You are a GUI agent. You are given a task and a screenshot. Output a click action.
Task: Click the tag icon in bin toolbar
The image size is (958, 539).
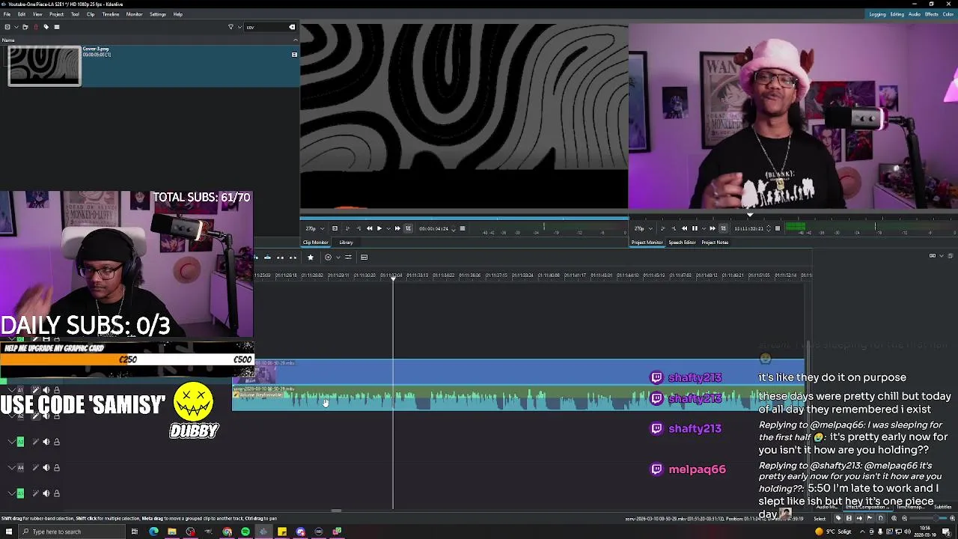(x=46, y=27)
